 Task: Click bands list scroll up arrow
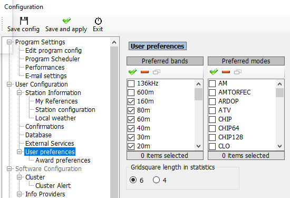coord(198,84)
